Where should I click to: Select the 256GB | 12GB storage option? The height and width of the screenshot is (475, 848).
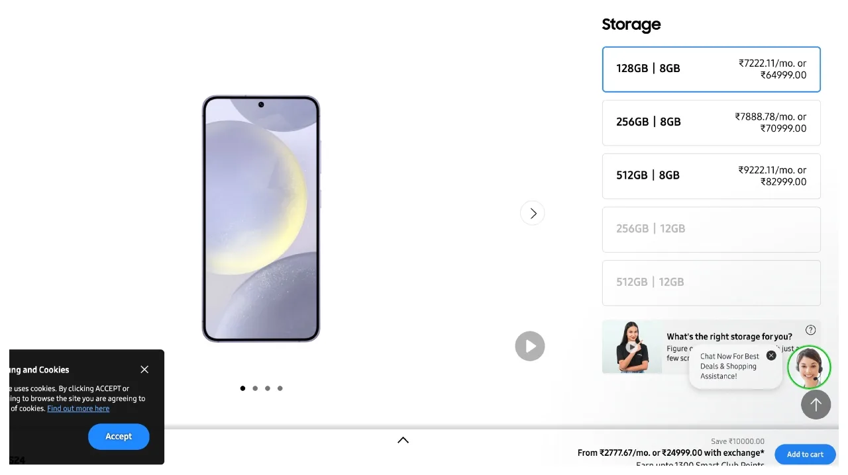click(712, 230)
